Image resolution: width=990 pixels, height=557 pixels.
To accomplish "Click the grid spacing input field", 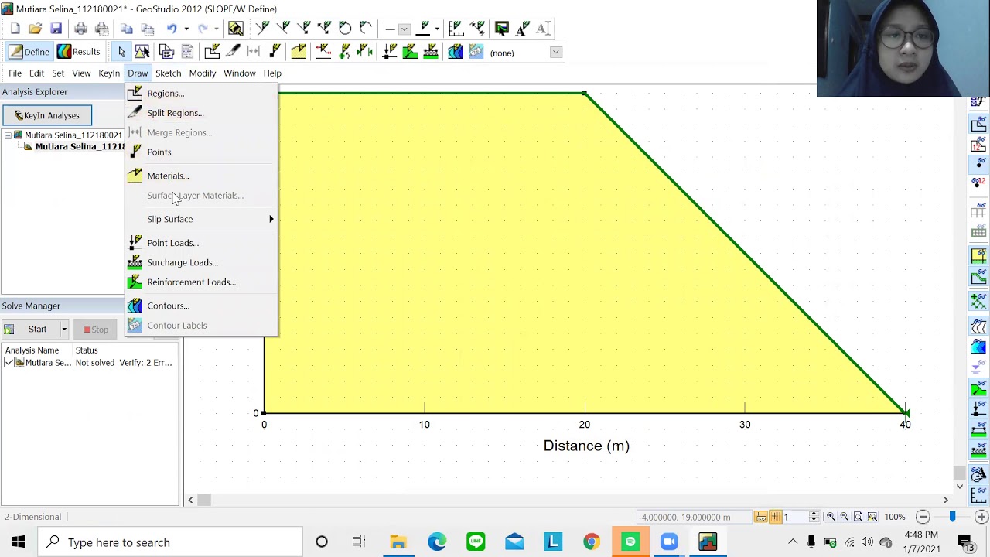I will pos(794,517).
